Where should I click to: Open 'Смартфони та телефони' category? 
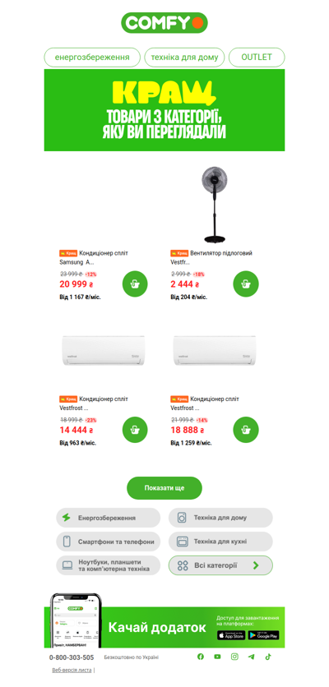pyautogui.click(x=109, y=542)
